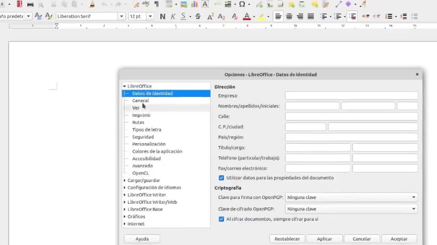
Task: Click the Export as PDF icon
Action: (x=19, y=4)
